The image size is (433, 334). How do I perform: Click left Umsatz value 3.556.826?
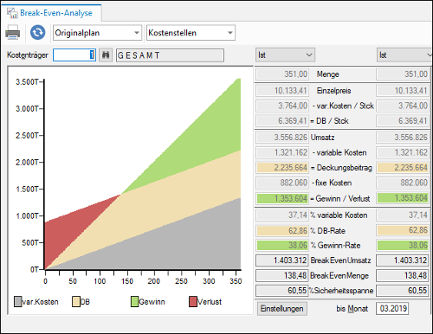pos(282,138)
